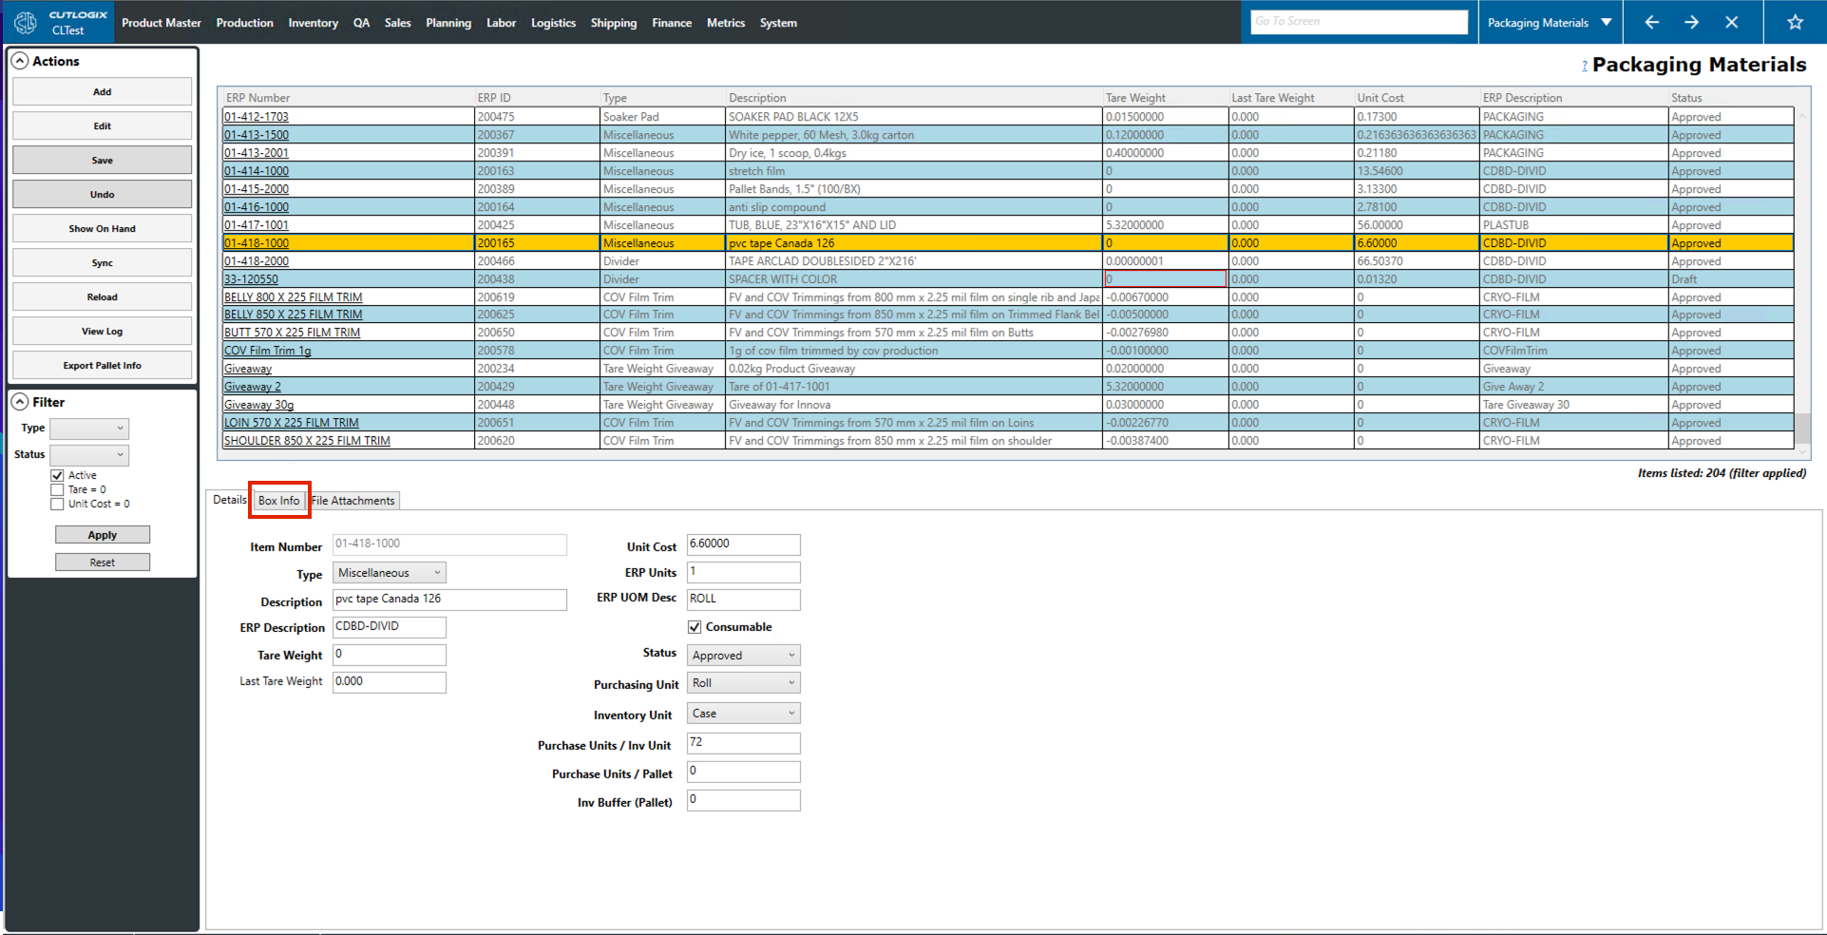Screen dimensions: 1827x935
Task: Switch to the Box Info tab
Action: pos(278,501)
